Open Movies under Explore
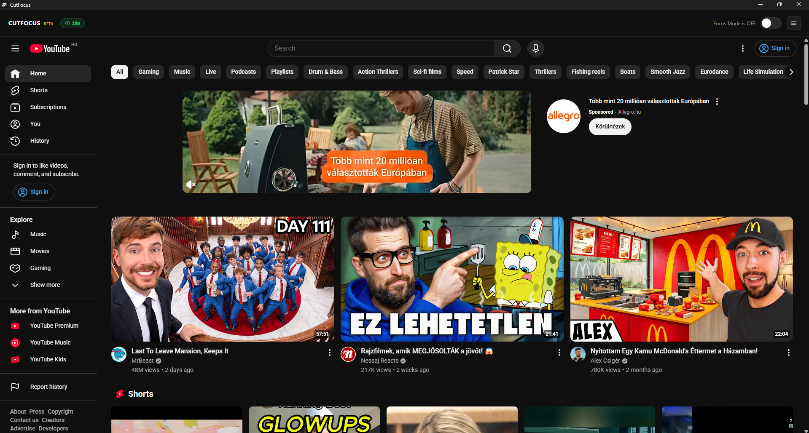The height and width of the screenshot is (433, 809). [48, 251]
